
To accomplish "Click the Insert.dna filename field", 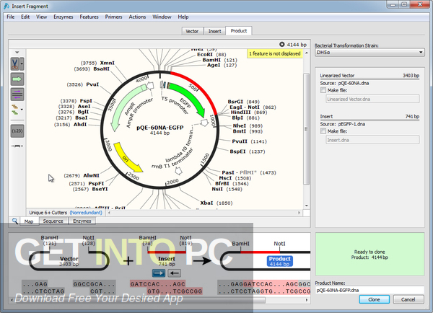I will (x=372, y=140).
